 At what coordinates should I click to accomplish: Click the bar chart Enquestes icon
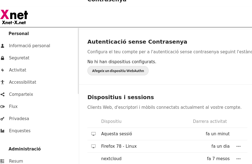pyautogui.click(x=2, y=131)
